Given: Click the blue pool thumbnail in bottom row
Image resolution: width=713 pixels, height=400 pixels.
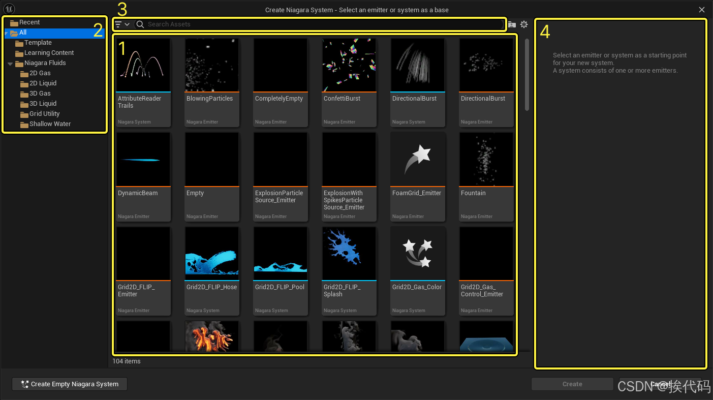Looking at the screenshot, I should click(486, 336).
